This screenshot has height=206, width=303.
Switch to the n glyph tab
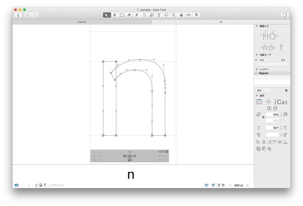[x=221, y=22]
